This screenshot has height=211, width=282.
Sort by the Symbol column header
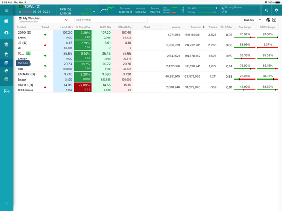[21, 27]
